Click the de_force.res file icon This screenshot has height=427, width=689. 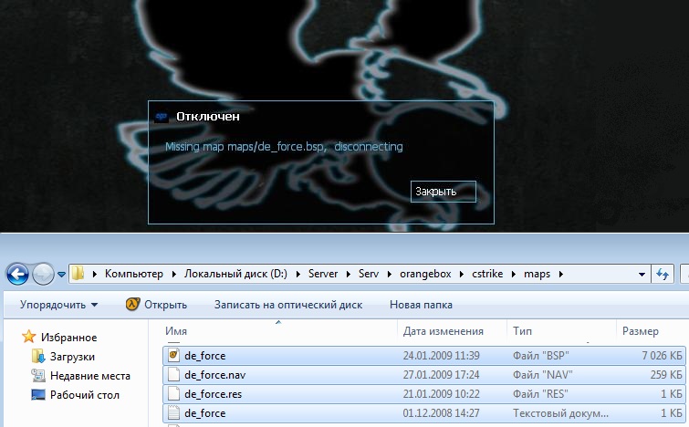point(174,393)
